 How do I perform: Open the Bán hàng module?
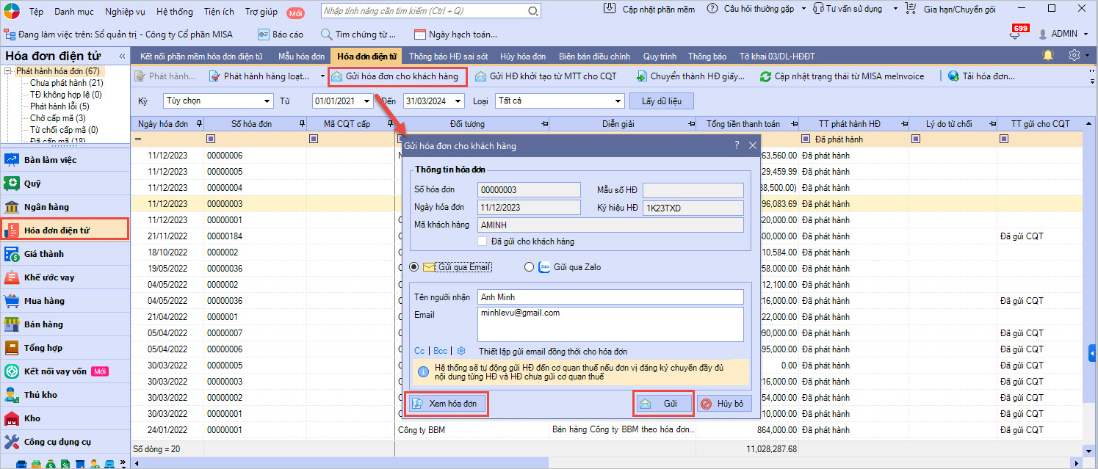tap(43, 324)
